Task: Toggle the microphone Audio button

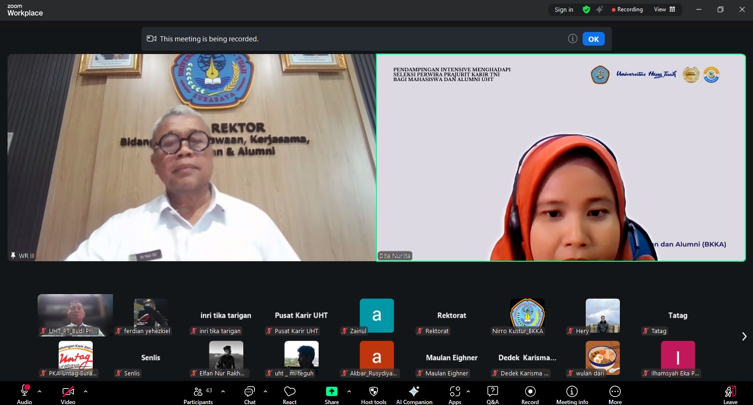Action: point(24,394)
